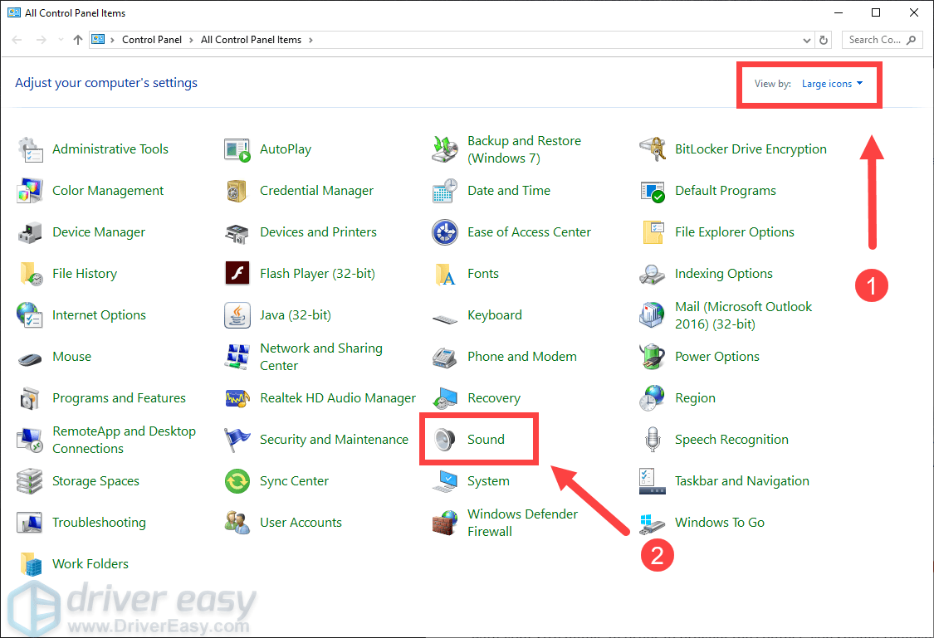Open Taskbar and Navigation link
The image size is (934, 638).
tap(742, 481)
